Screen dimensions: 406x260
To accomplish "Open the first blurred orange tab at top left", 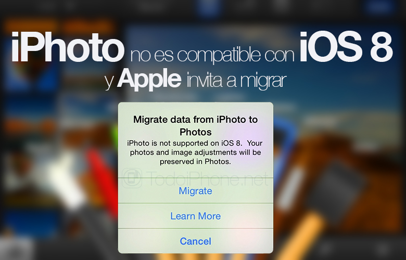I will [31, 26].
